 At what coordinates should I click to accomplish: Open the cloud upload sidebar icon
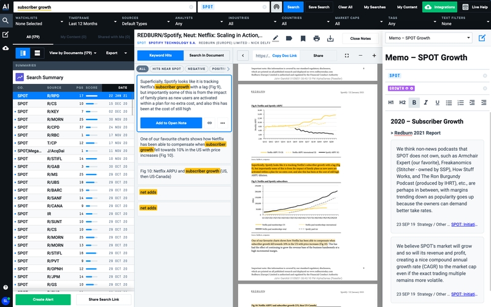[x=6, y=48]
